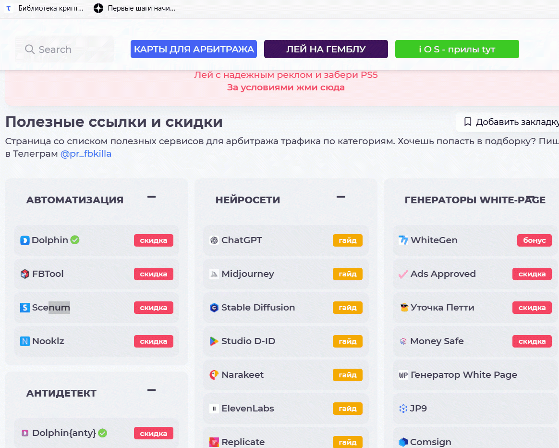Click the search magnifier icon
559x448 pixels.
(30, 49)
